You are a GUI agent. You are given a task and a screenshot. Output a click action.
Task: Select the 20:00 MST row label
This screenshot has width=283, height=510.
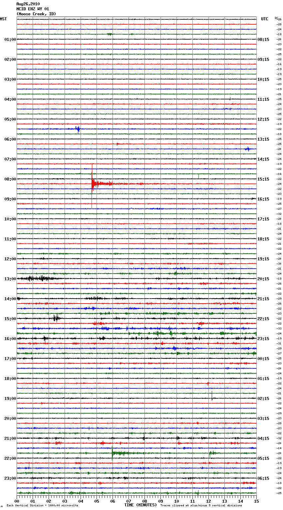point(10,419)
